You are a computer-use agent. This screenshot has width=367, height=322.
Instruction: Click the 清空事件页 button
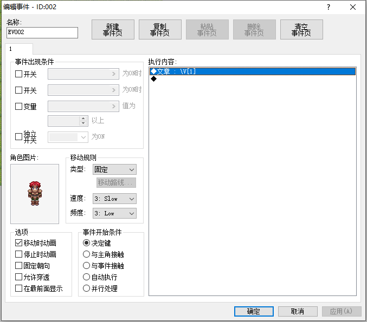(x=301, y=29)
